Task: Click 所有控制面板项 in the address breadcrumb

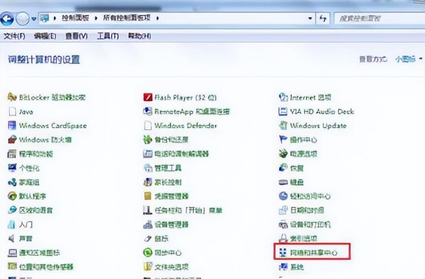Action: (127, 18)
